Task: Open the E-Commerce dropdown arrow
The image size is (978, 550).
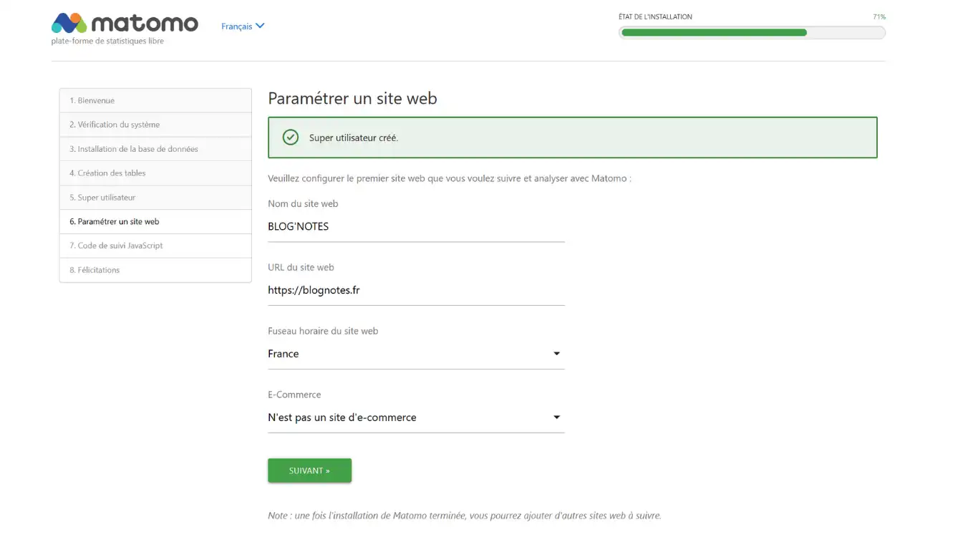Action: [556, 418]
